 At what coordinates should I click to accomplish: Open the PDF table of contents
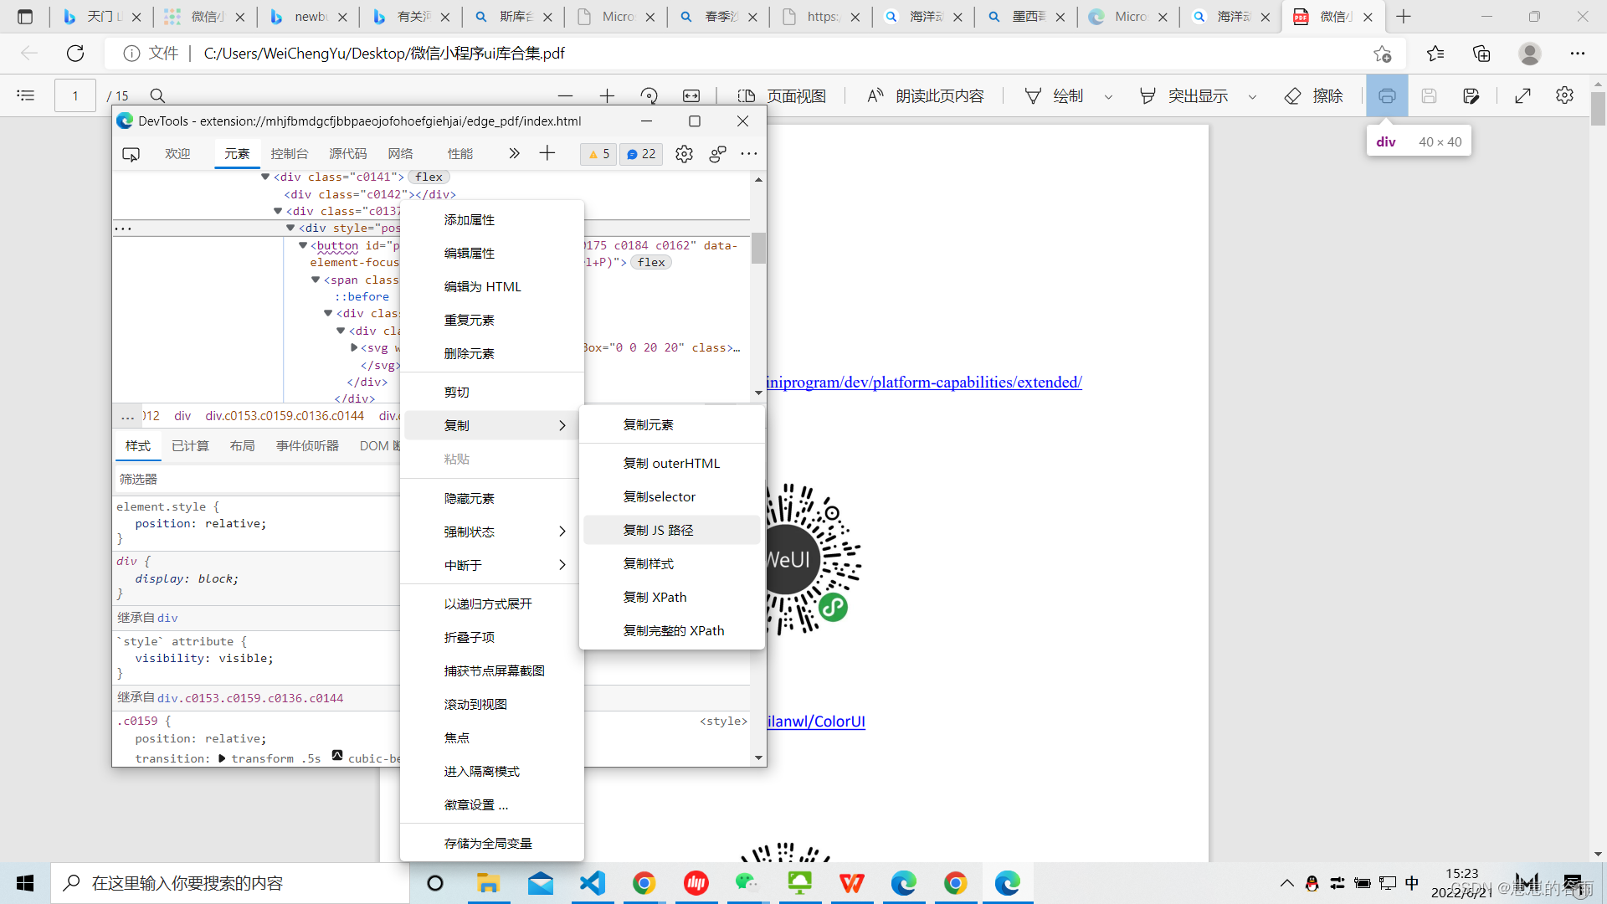point(26,95)
